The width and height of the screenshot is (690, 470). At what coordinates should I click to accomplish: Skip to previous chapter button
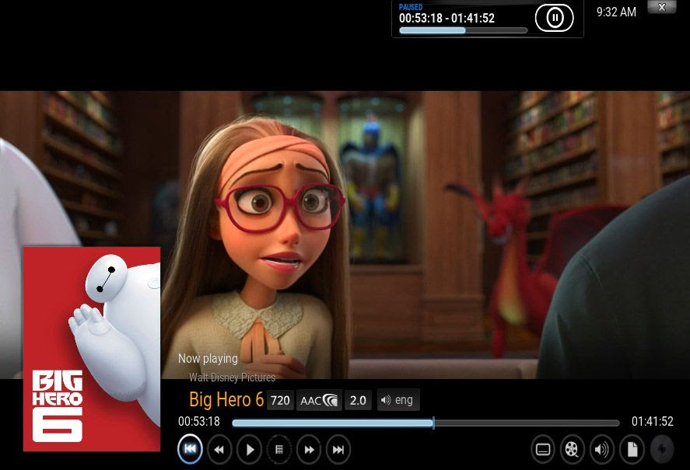tap(190, 449)
